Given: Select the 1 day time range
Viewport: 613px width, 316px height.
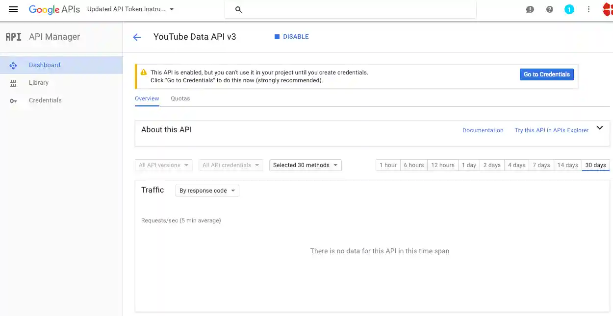Looking at the screenshot, I should point(469,165).
